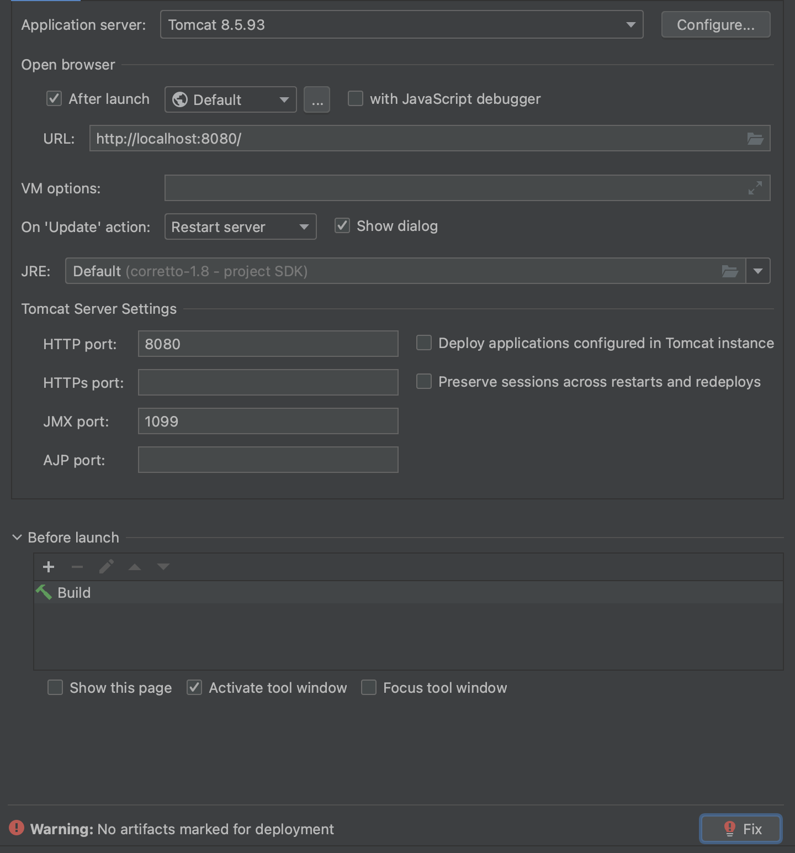Add a before launch task

coord(49,567)
